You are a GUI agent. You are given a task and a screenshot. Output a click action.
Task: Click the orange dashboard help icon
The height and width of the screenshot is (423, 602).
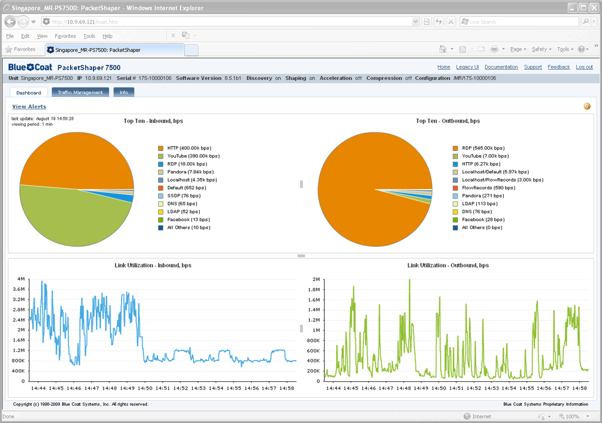pyautogui.click(x=587, y=106)
